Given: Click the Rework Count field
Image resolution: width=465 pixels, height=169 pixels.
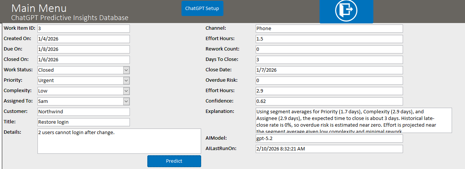Looking at the screenshot, I should (329, 49).
